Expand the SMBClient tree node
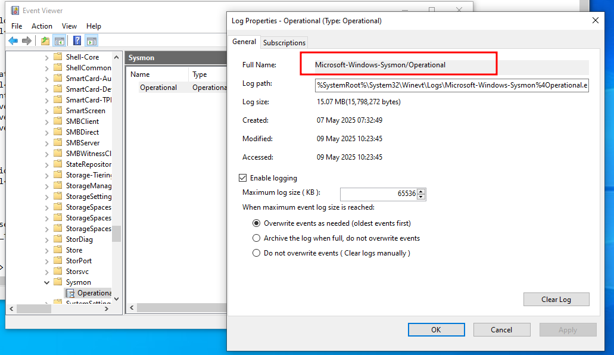 pos(47,122)
